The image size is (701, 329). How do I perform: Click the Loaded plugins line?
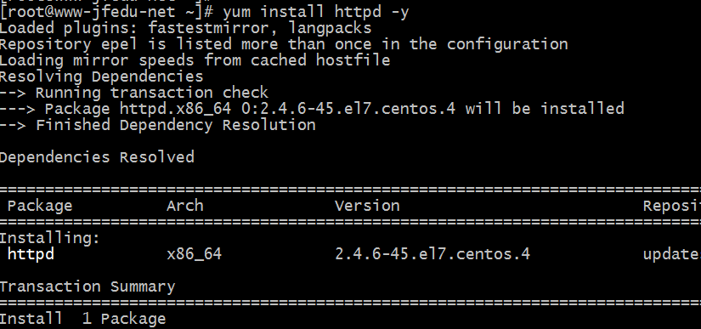pyautogui.click(x=185, y=28)
